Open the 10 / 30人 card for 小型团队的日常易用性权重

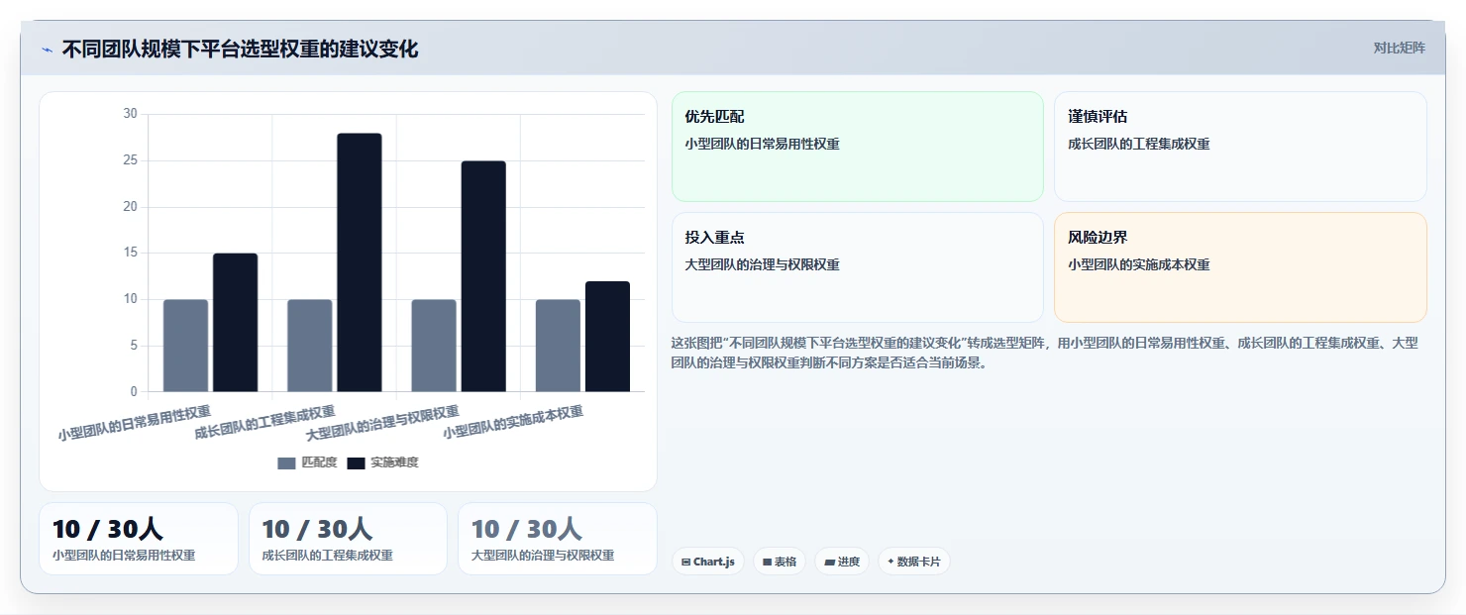[x=139, y=539]
